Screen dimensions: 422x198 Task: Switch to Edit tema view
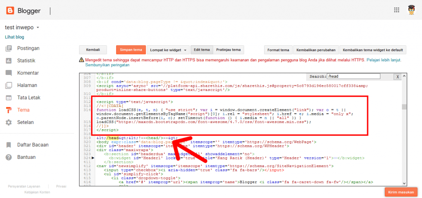pos(202,50)
